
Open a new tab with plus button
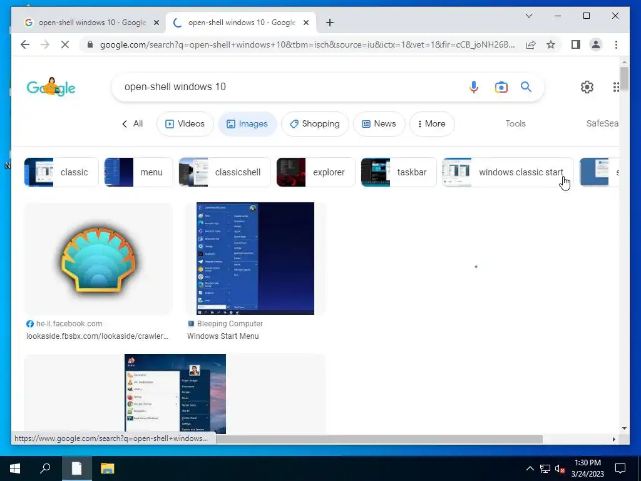[x=330, y=23]
